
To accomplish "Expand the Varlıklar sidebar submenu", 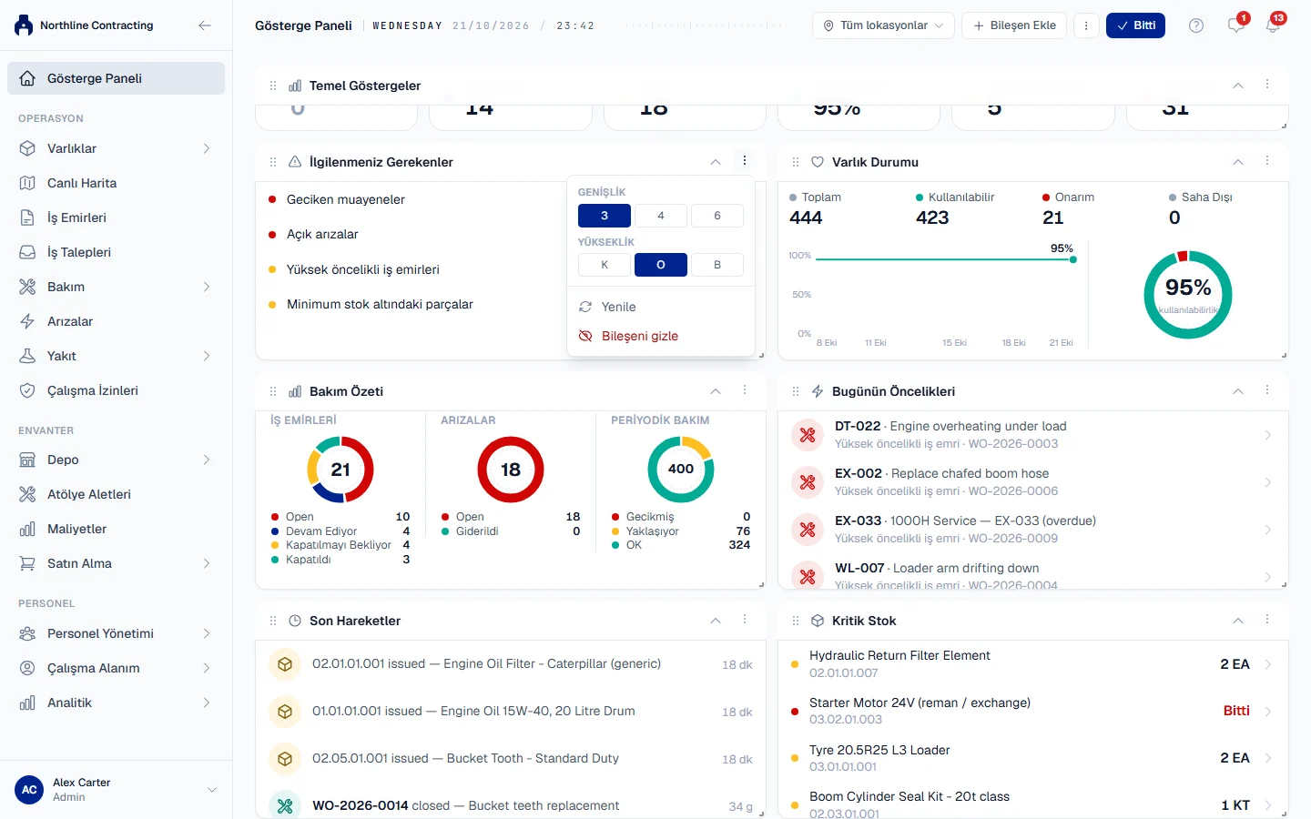I will 207,148.
